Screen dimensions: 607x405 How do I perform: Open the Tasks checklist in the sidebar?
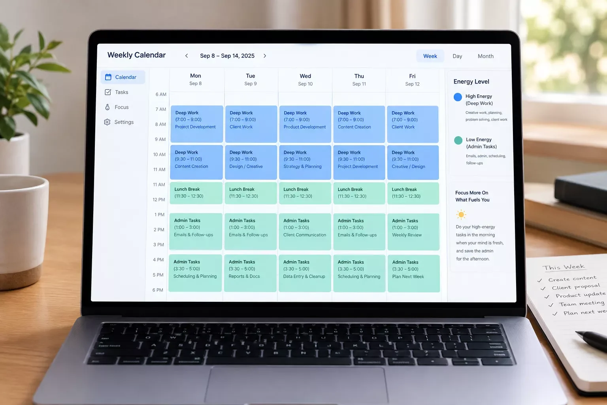coord(117,92)
